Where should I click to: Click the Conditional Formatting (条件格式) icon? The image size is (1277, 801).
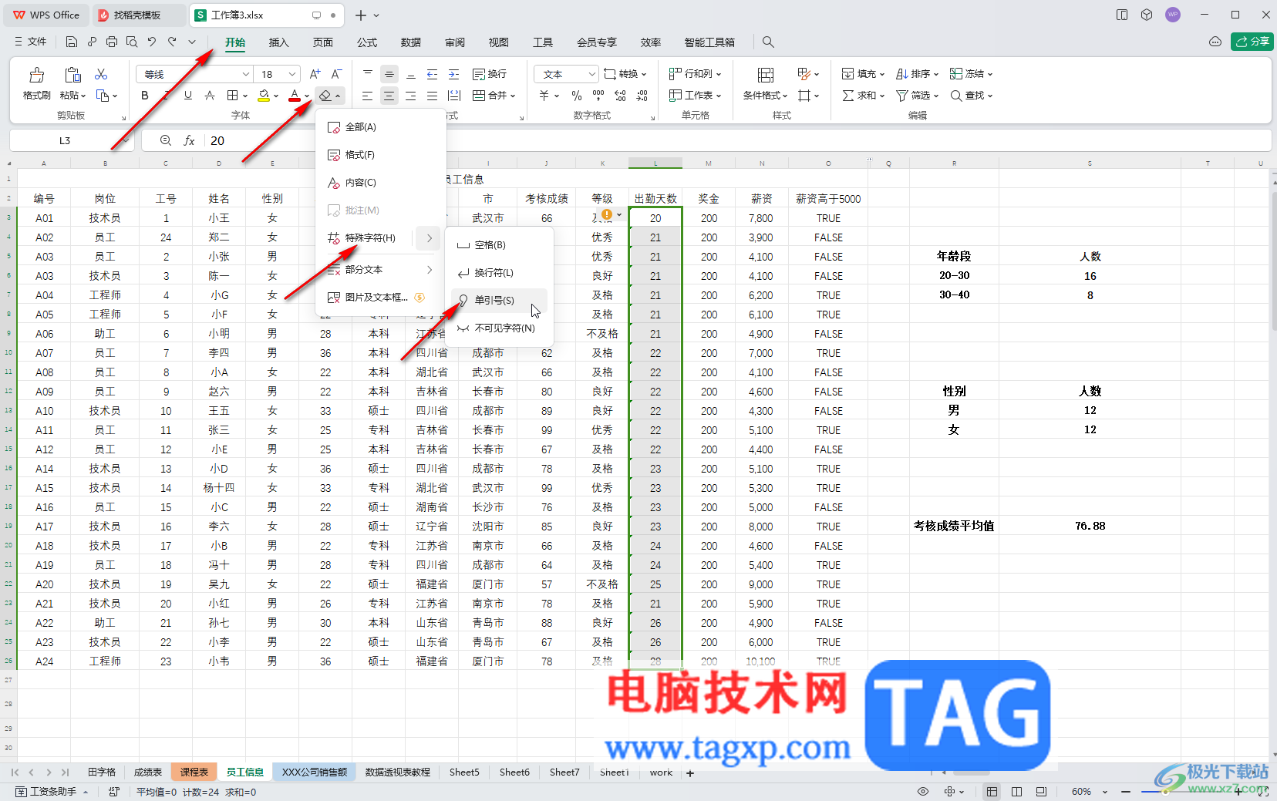click(765, 76)
